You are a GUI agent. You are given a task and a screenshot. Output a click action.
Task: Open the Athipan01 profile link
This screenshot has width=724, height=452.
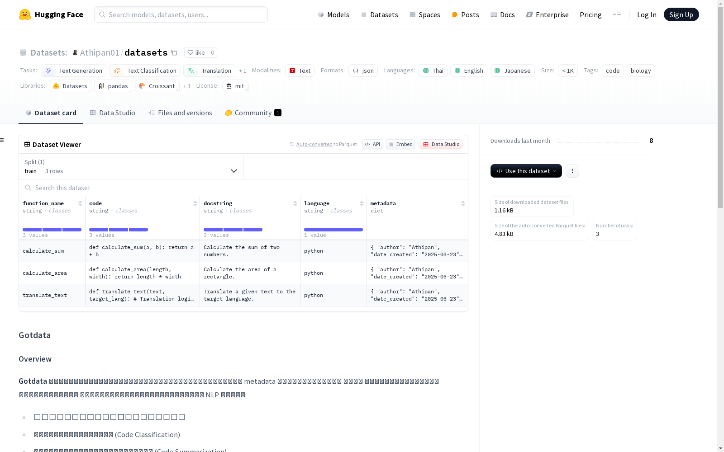click(100, 52)
